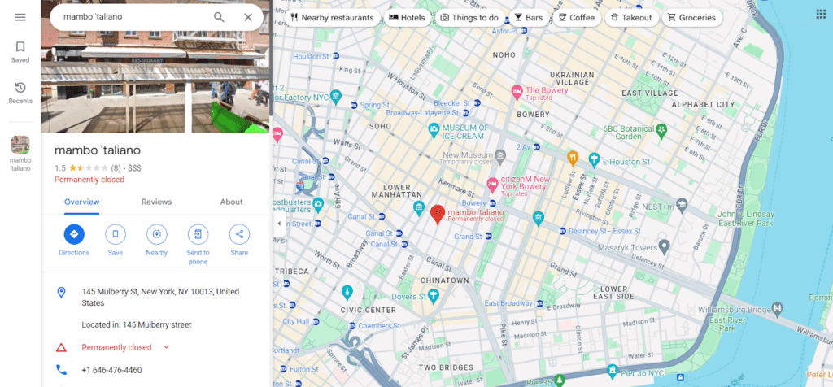
Task: Open the Saved places panel
Action: (x=20, y=52)
